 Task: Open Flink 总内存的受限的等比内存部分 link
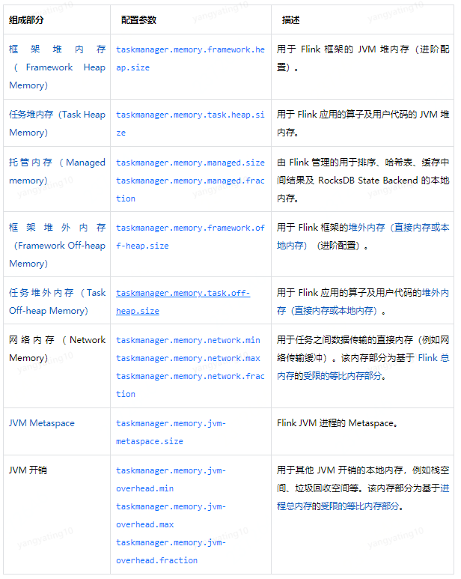point(363,367)
